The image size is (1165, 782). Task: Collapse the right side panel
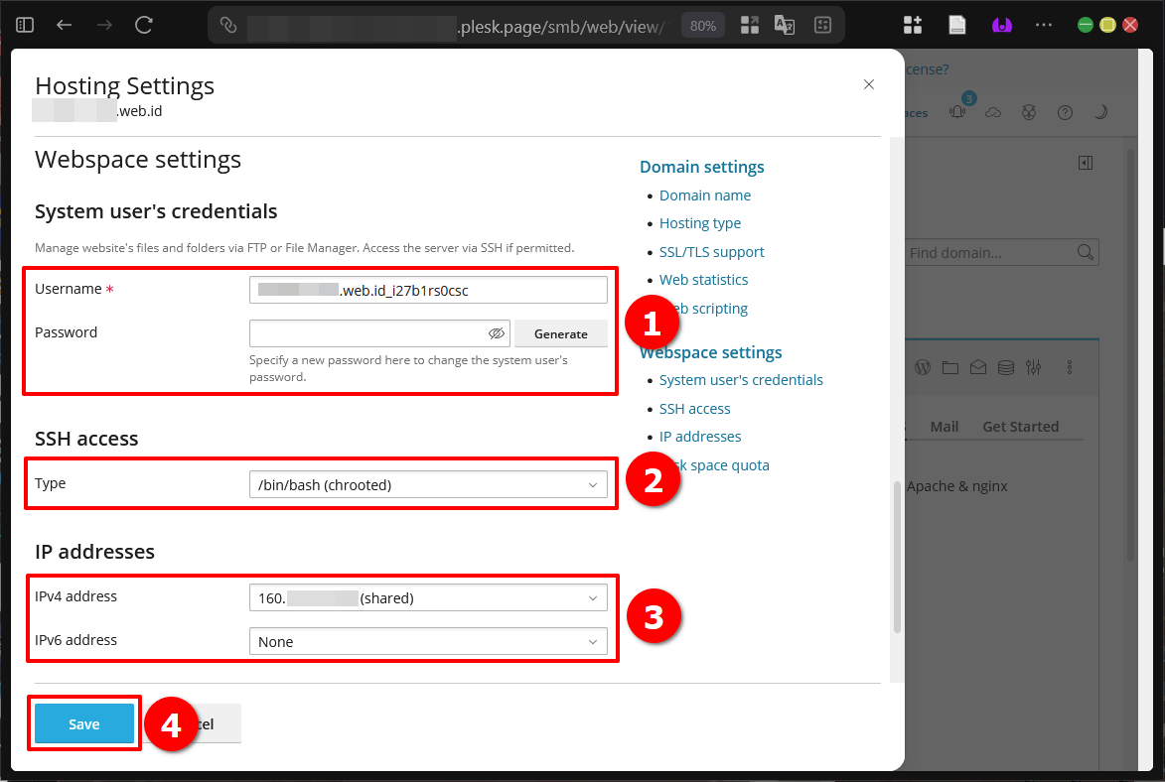[1085, 162]
